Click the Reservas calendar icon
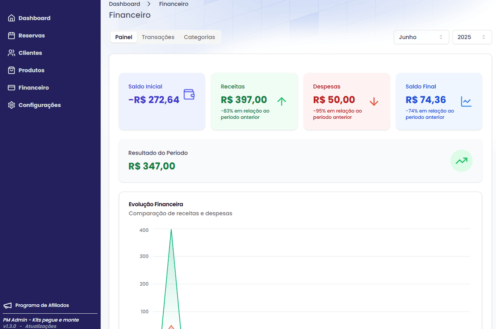This screenshot has width=496, height=329. tap(12, 35)
